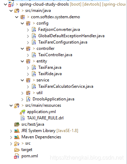The width and height of the screenshot is (127, 164).
Task: Click the com.softdev.system.demo package icon
Action: point(22,17)
